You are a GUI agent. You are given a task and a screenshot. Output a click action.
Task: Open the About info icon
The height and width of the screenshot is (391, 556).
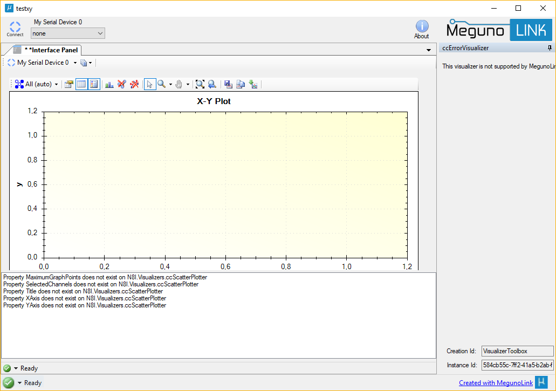pyautogui.click(x=422, y=29)
